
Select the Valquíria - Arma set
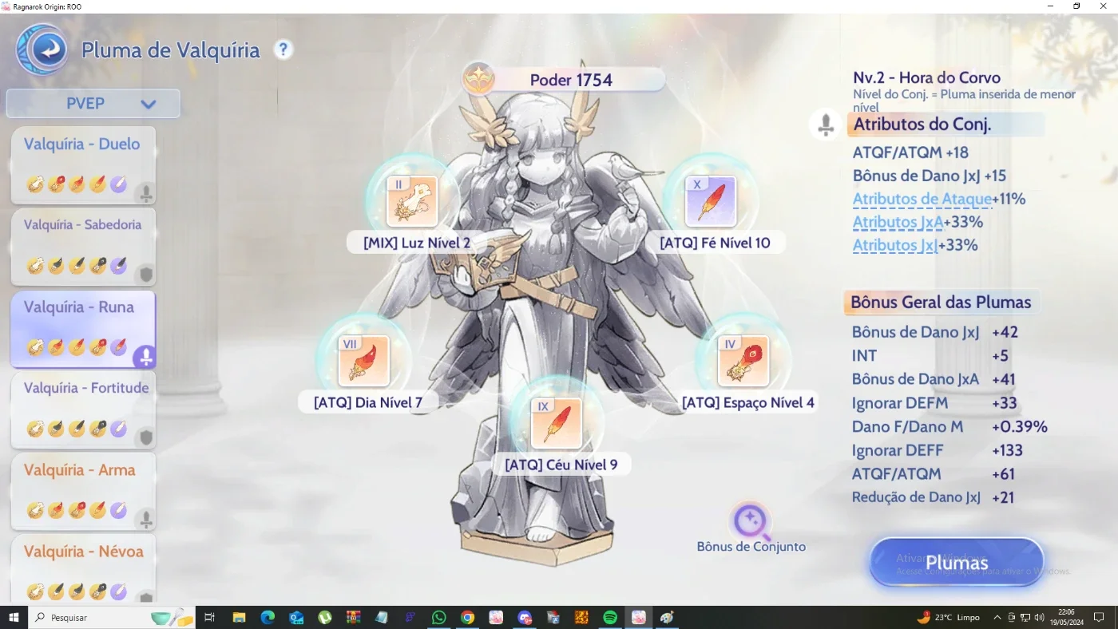[82, 492]
